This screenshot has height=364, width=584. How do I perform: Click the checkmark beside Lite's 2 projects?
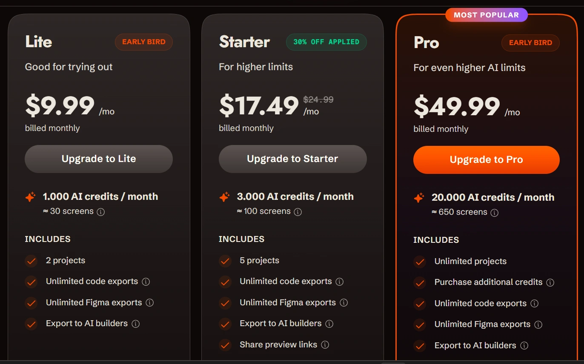[x=31, y=261]
